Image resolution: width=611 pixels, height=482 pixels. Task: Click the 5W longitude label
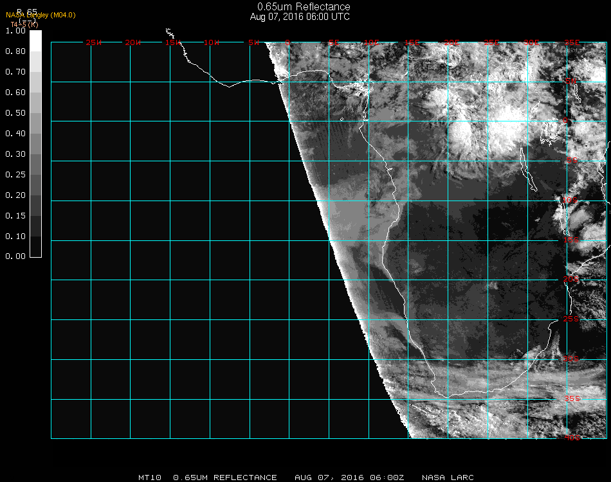click(x=253, y=42)
